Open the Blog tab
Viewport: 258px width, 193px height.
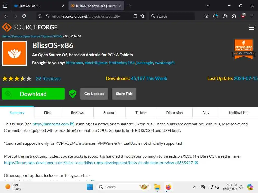point(206,113)
